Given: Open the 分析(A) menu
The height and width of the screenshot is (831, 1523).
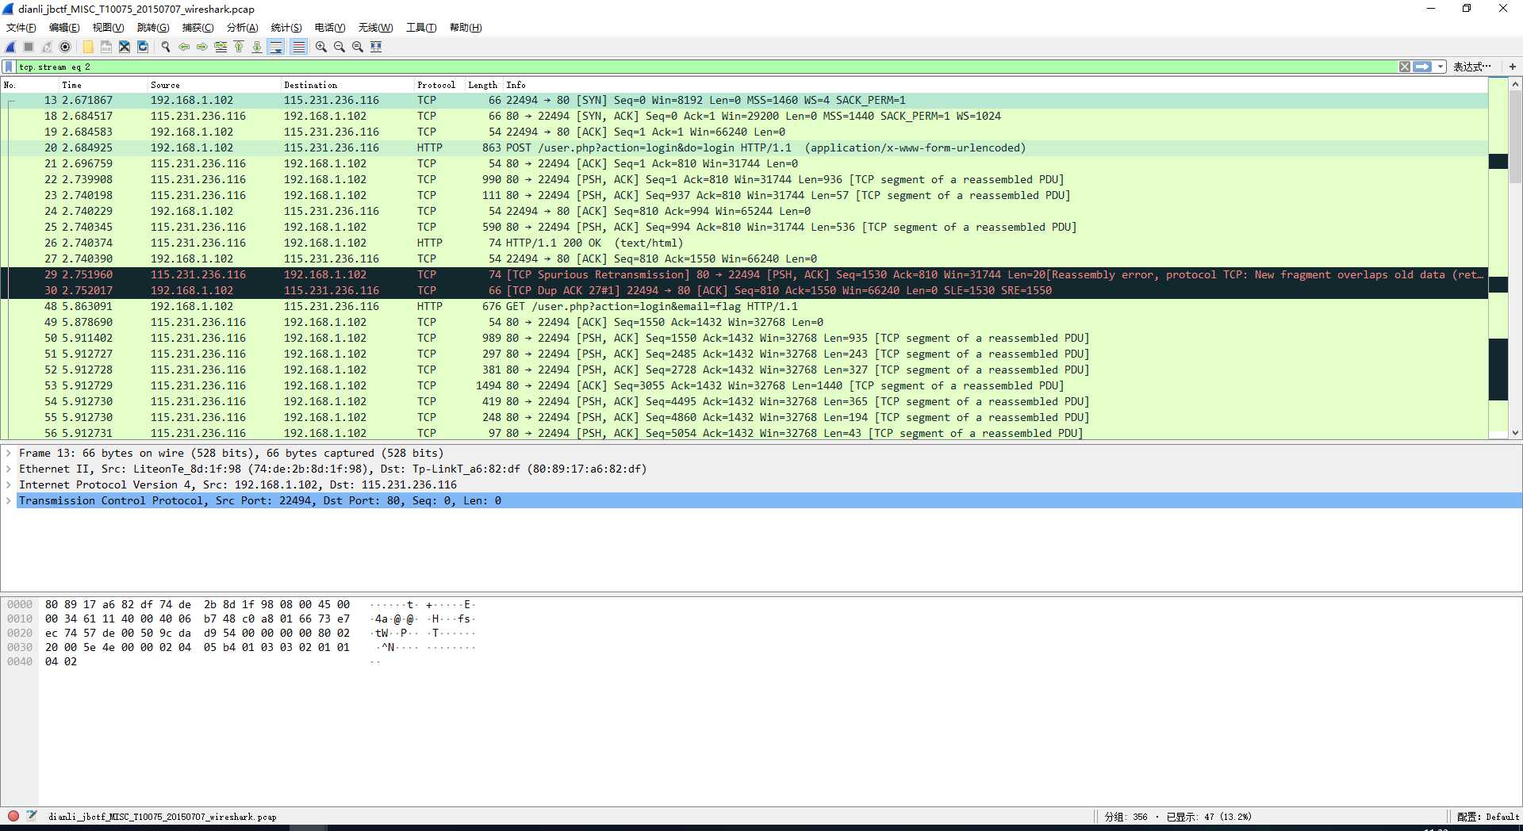Looking at the screenshot, I should 243,28.
